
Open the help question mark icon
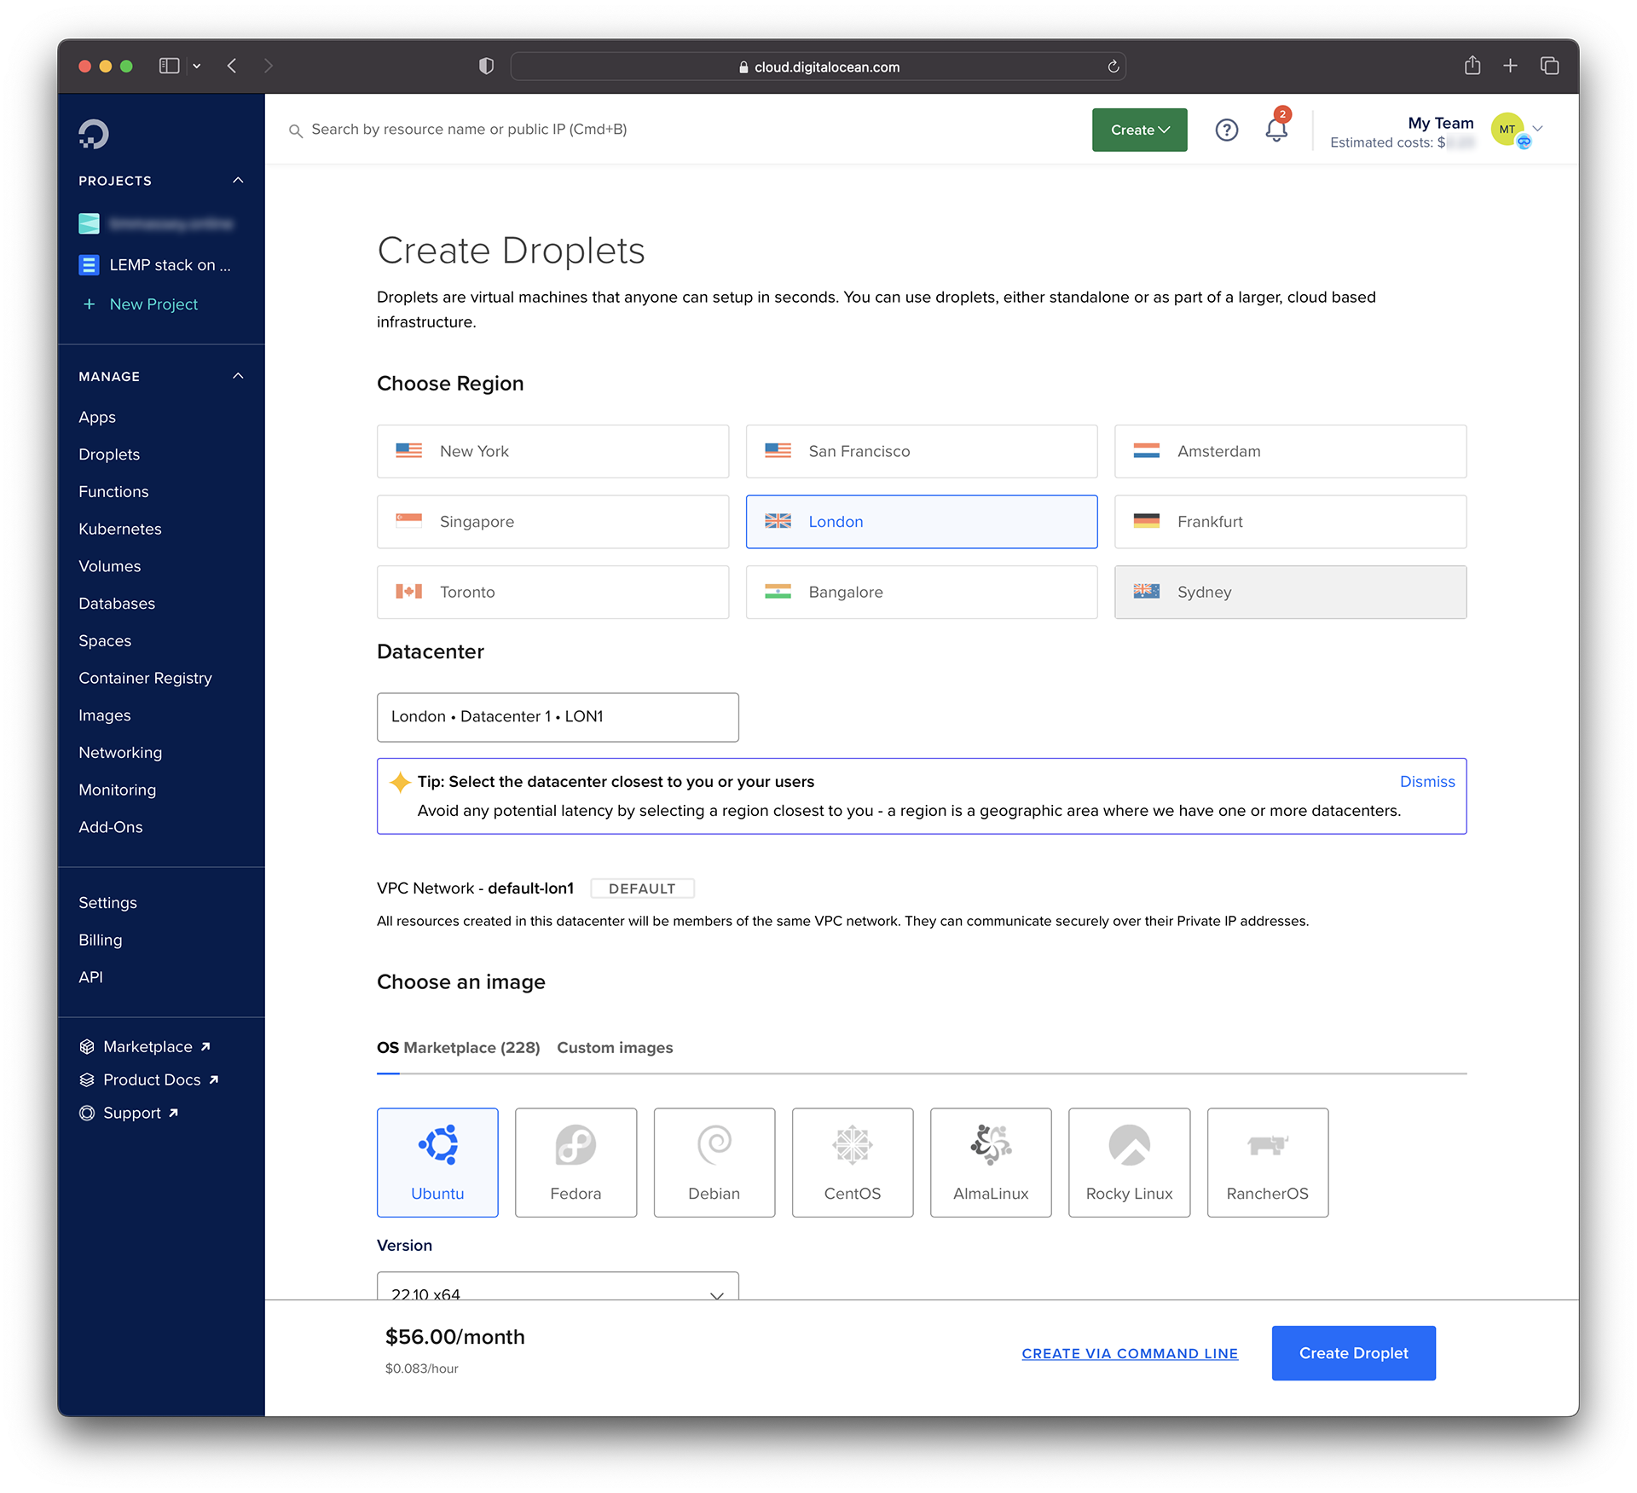click(1226, 130)
